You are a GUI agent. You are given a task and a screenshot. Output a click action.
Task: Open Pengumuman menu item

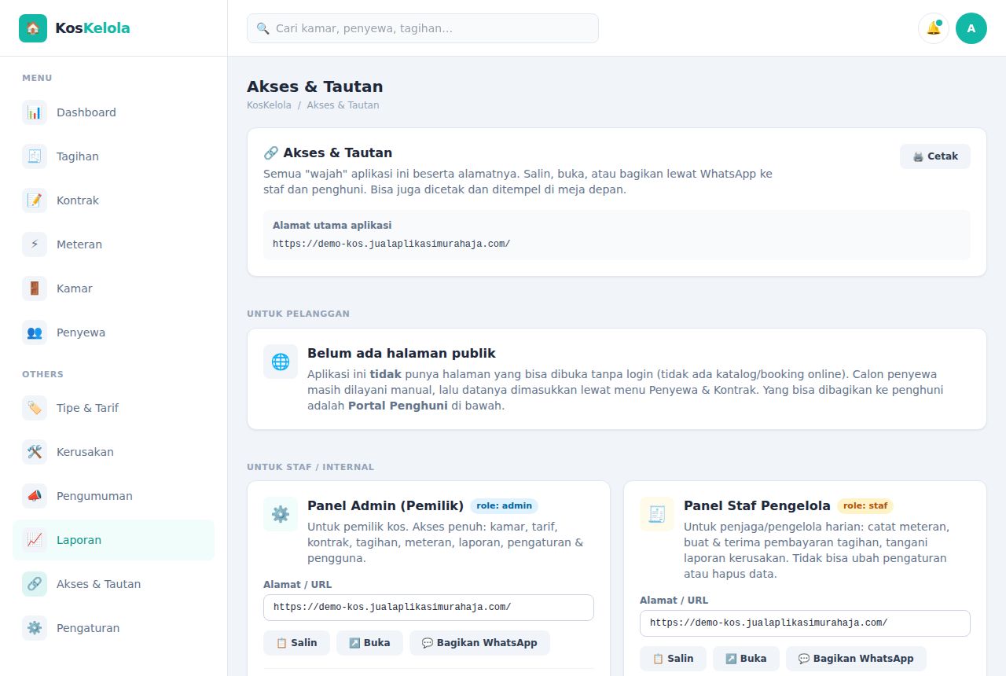[x=113, y=496]
